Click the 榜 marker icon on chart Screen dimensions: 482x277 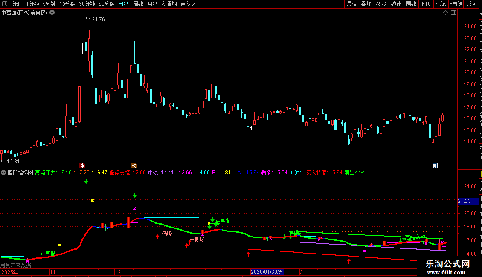134,165
